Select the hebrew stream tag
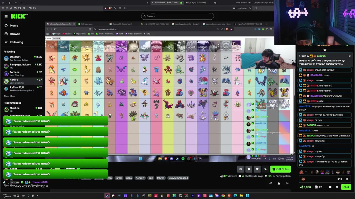This screenshot has height=199, width=355. tap(140, 178)
